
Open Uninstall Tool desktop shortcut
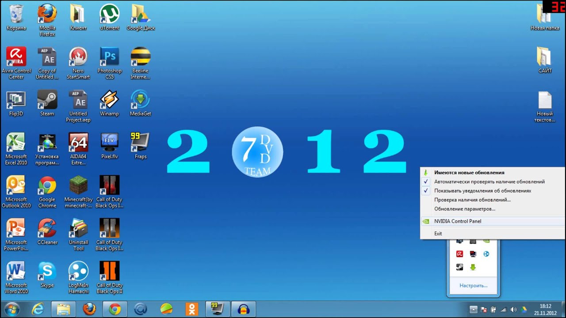78,235
